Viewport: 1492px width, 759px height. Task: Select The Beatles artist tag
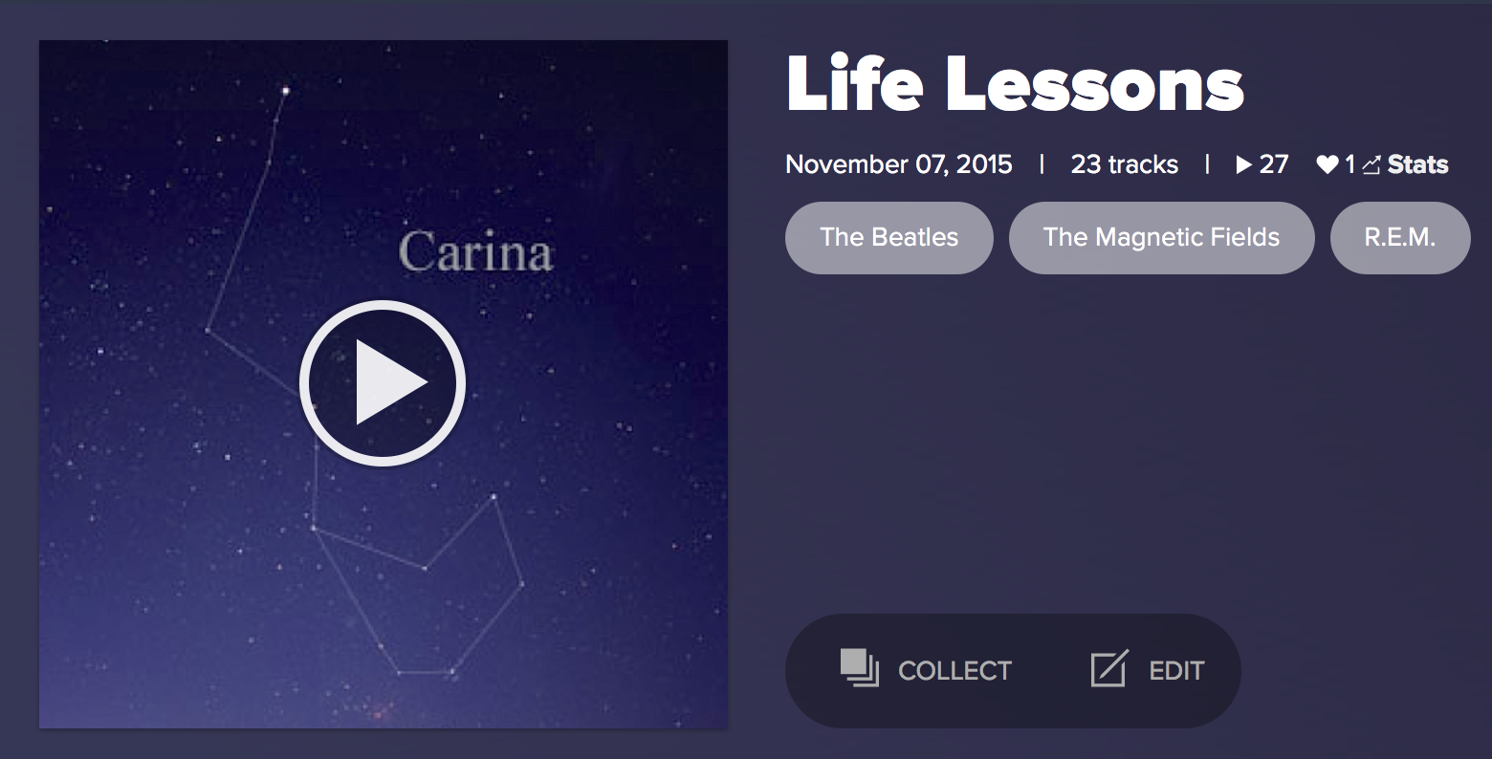tap(889, 237)
